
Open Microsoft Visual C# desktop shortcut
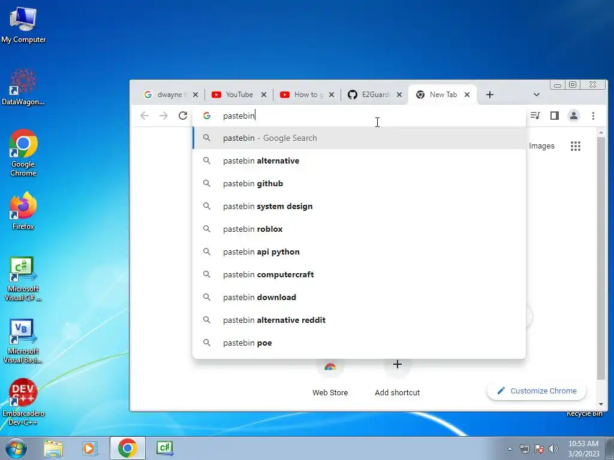(23, 279)
